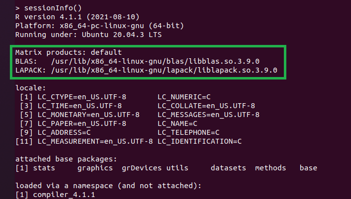The width and height of the screenshot is (351, 199).
Task: Click the LC_MONETARY=en_US.UTF-8 entry
Action: pyautogui.click(x=89, y=115)
